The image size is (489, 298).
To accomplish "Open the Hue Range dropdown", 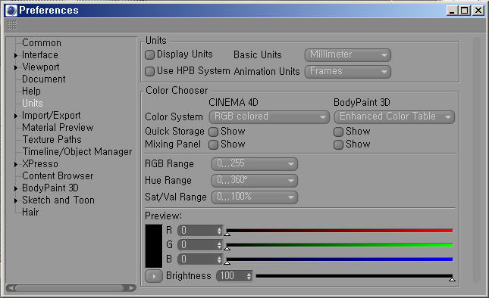I will pyautogui.click(x=255, y=181).
